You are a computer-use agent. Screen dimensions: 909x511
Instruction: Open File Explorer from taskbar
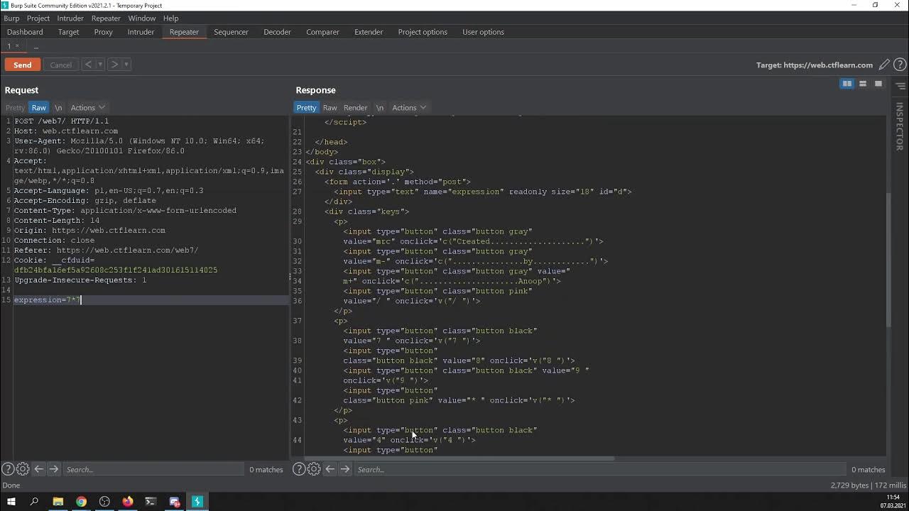[58, 502]
